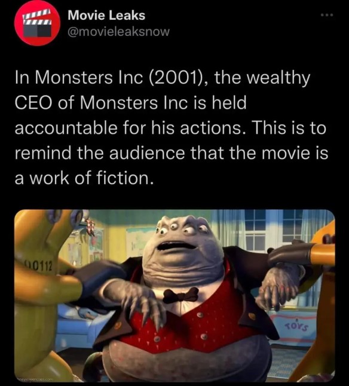This screenshot has height=386, width=349.
Task: Open the three-dot more options menu
Action: point(327,16)
